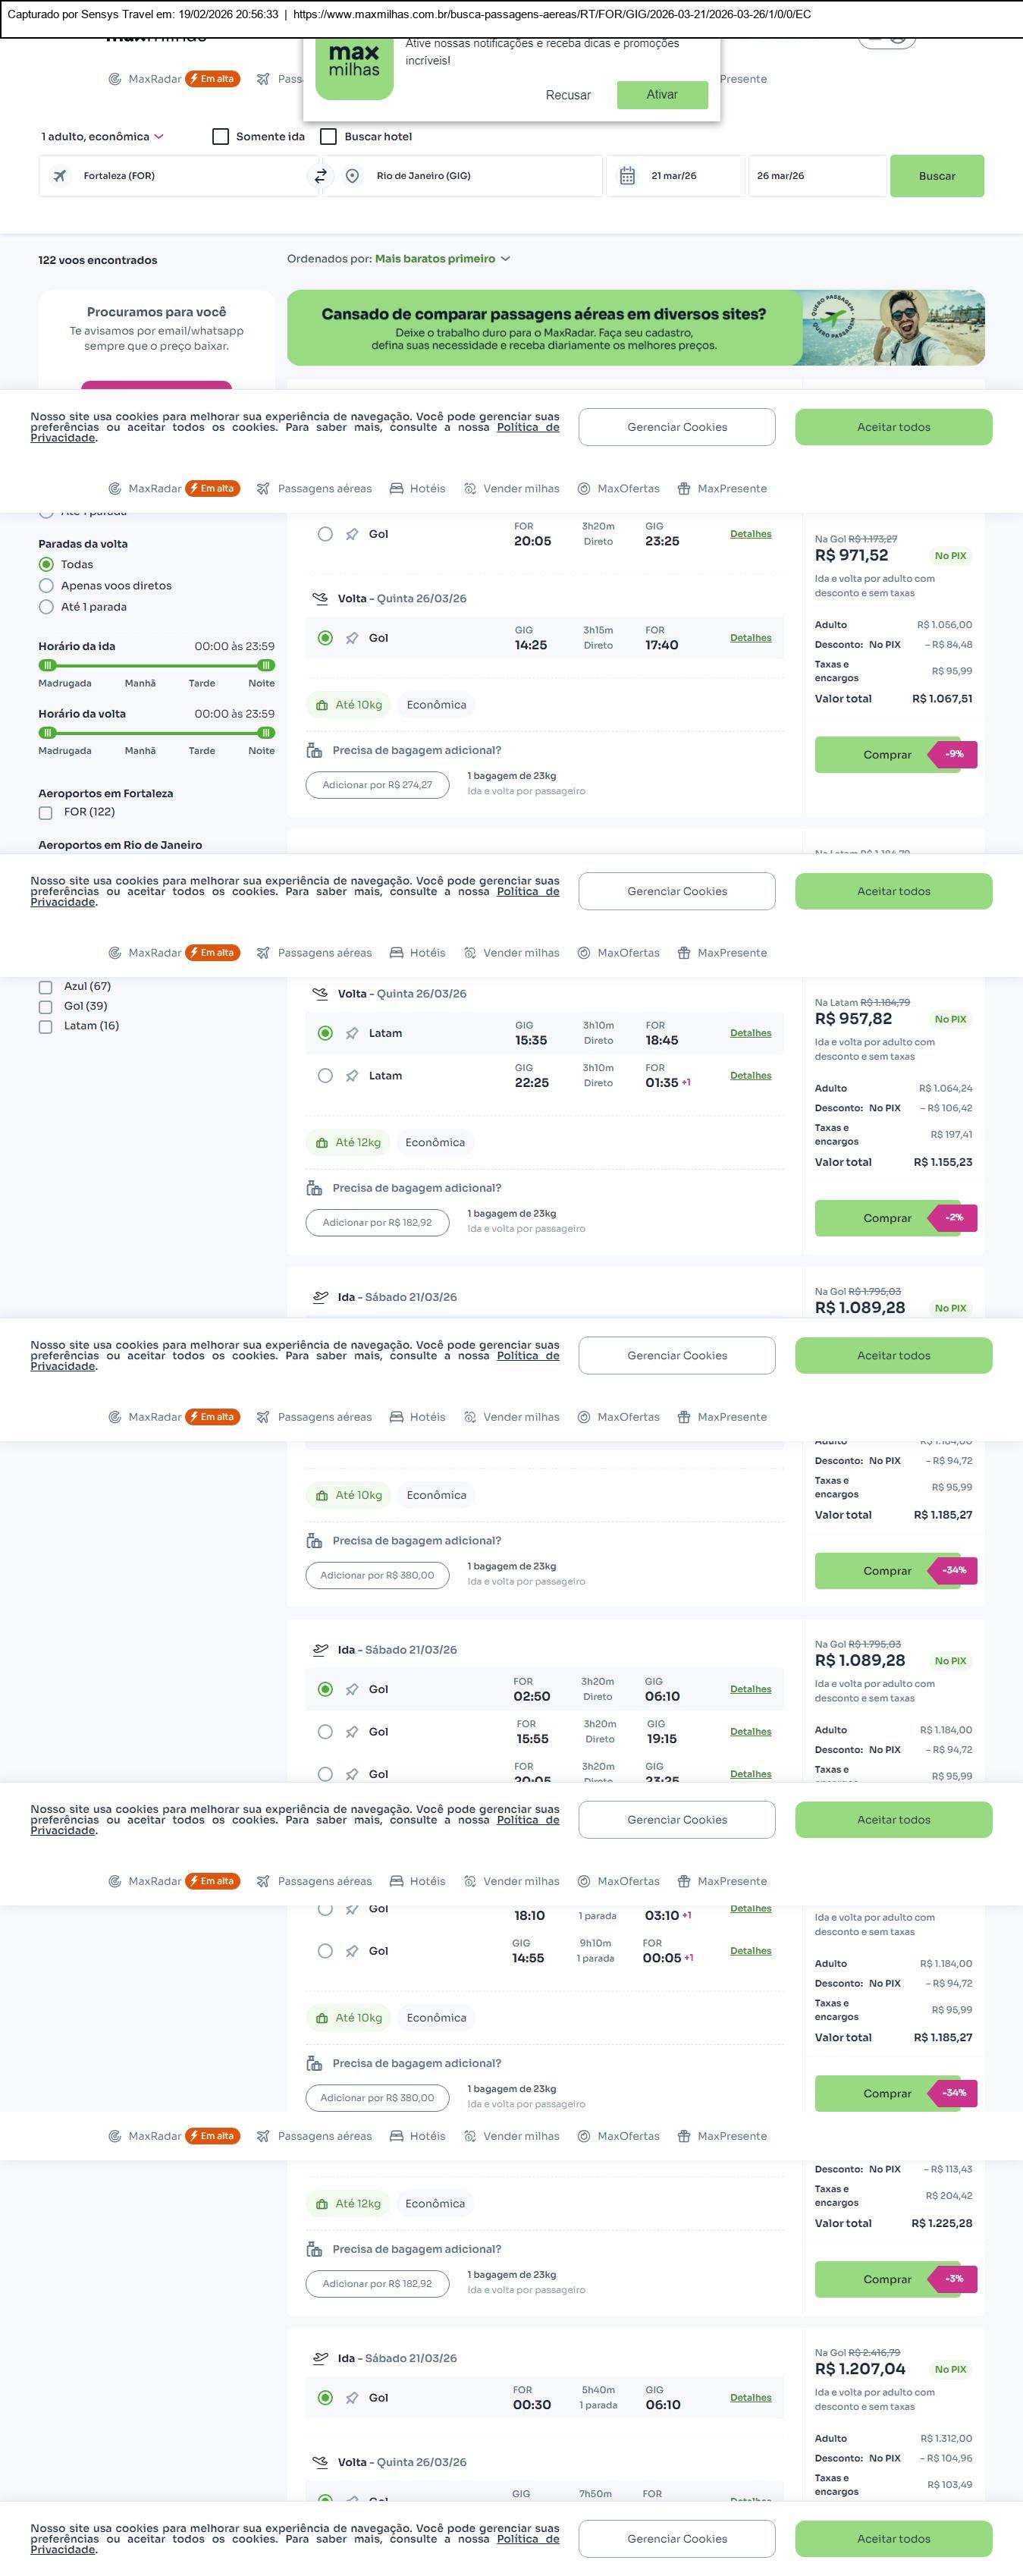Pin the Gol 14:25 return flight
The image size is (1023, 2576).
[352, 638]
